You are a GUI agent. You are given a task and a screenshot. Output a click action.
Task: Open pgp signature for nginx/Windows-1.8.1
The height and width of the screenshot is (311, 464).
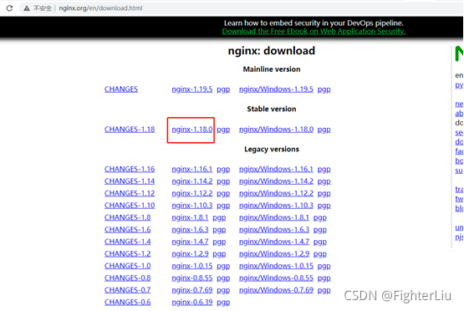point(320,218)
